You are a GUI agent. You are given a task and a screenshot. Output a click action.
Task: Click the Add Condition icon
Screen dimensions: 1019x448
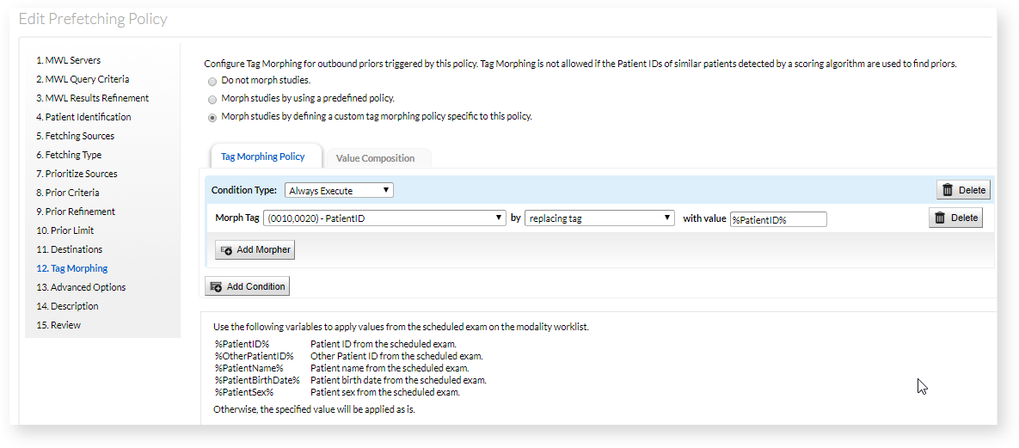(x=217, y=287)
